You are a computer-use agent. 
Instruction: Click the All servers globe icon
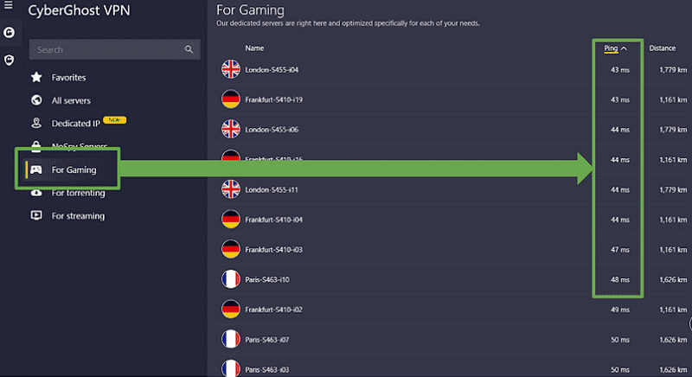point(36,100)
